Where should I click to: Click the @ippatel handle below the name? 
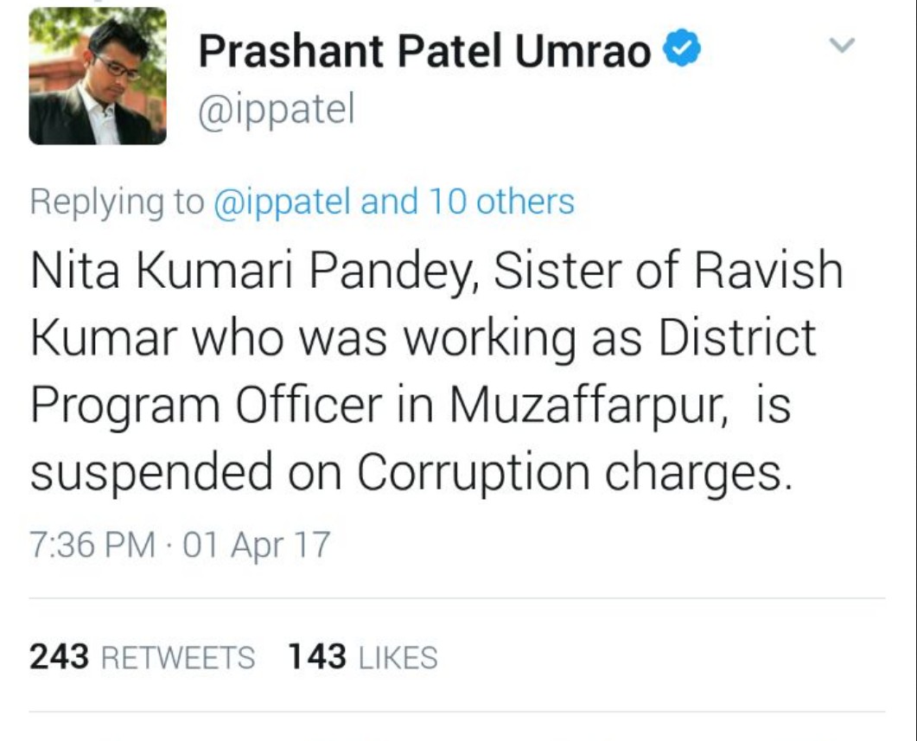pos(277,112)
